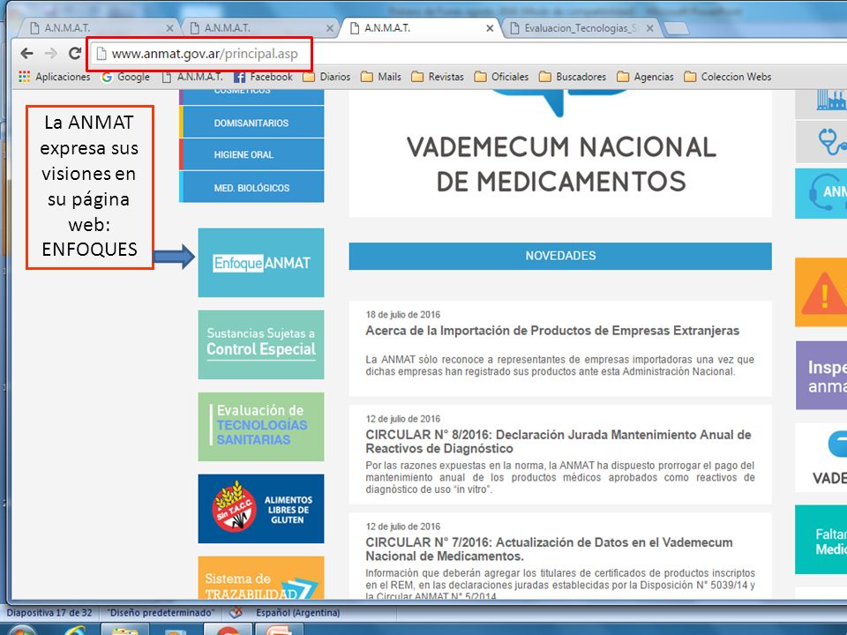This screenshot has width=847, height=635.
Task: Click 'Diseño predeterminado' theme in status bar
Action: 161,613
